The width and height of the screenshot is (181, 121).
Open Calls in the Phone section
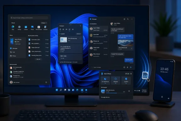13,52
